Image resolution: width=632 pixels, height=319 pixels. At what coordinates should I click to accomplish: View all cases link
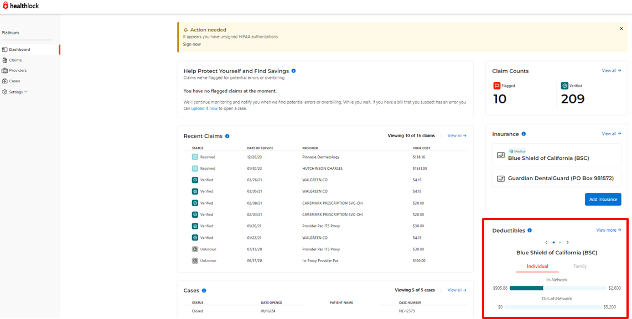coord(457,290)
